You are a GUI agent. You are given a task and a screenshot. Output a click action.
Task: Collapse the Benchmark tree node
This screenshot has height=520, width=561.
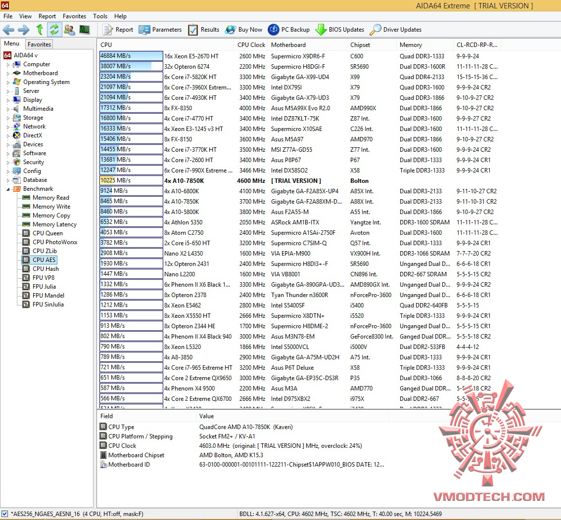[x=8, y=189]
